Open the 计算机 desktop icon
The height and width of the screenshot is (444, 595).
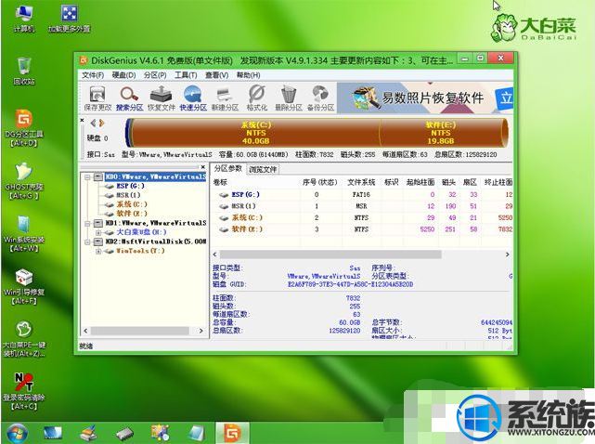(24, 19)
